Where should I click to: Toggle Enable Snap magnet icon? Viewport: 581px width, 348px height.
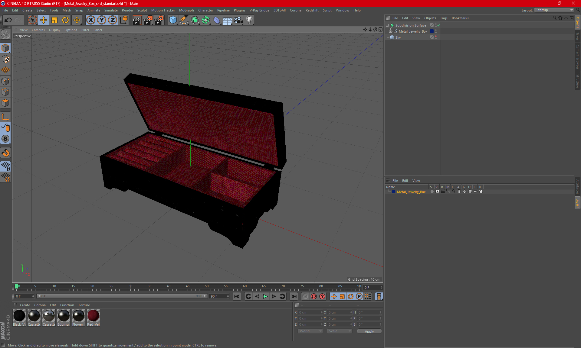(x=5, y=153)
